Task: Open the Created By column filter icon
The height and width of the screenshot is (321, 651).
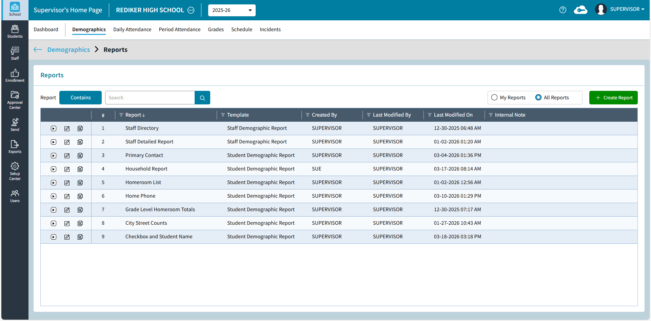Action: pos(308,115)
